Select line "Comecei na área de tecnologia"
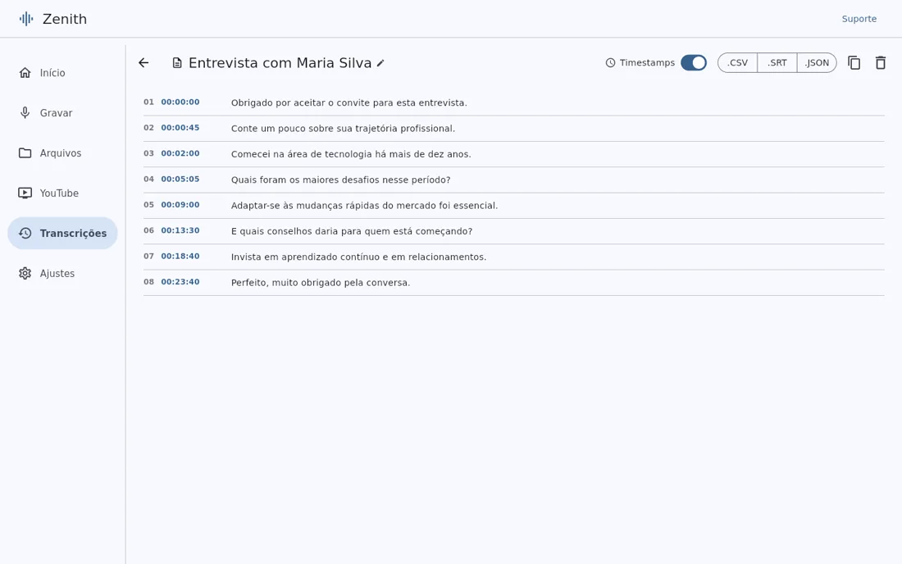This screenshot has width=902, height=564. pos(351,154)
